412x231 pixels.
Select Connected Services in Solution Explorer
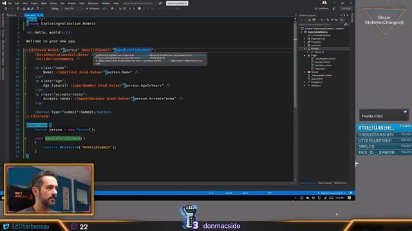[321, 35]
